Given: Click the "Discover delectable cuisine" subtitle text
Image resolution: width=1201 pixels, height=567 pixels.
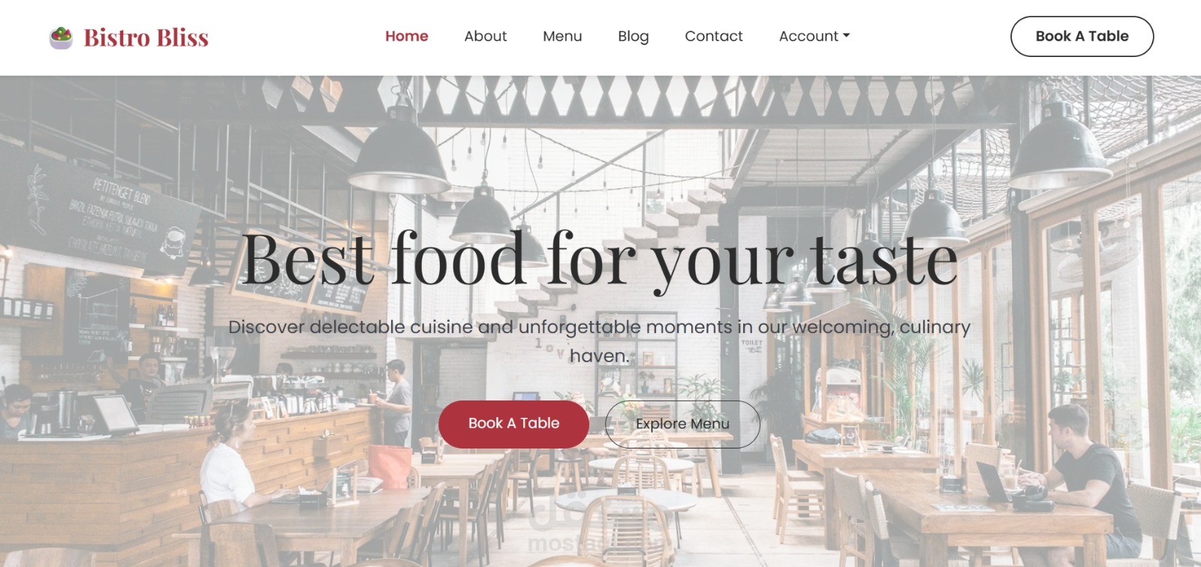Looking at the screenshot, I should [x=599, y=341].
